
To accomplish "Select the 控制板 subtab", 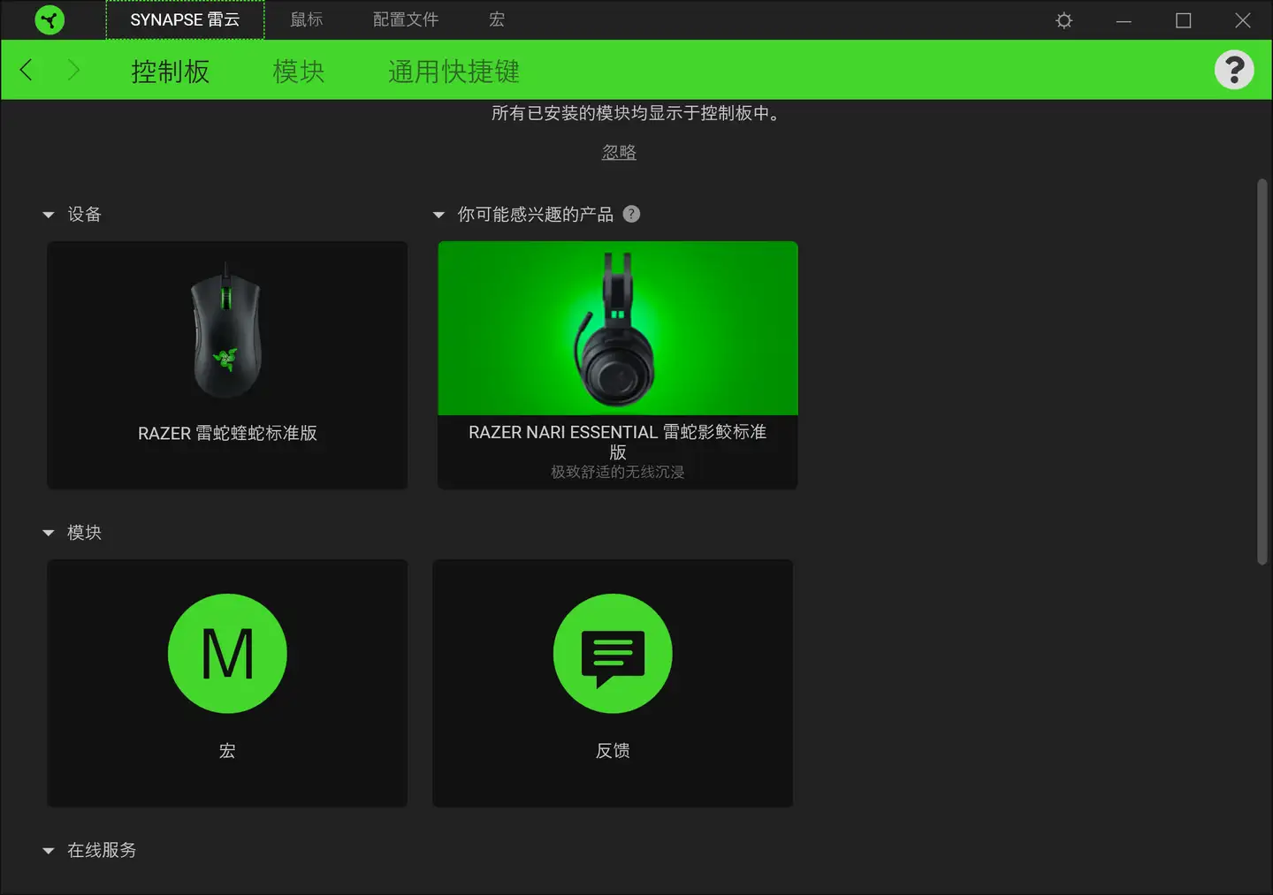I will (171, 72).
